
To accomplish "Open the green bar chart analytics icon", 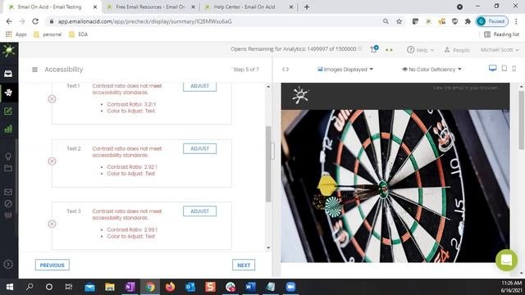I will coord(8,129).
